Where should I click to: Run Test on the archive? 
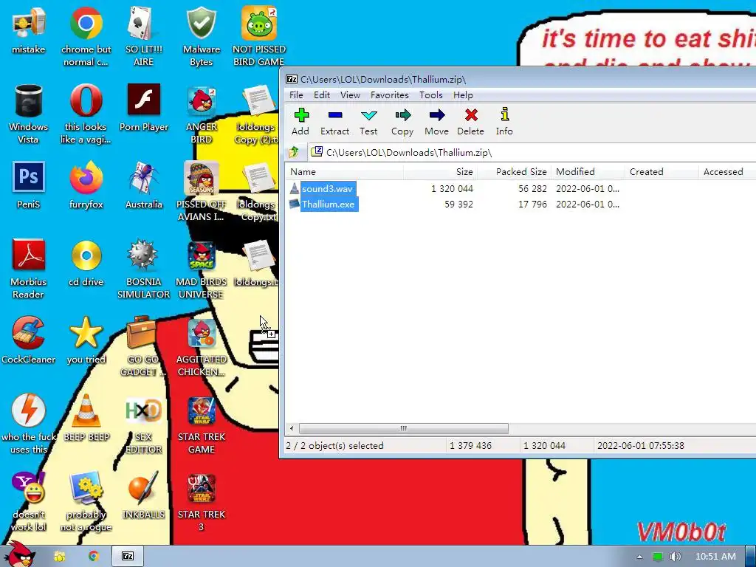[368, 122]
